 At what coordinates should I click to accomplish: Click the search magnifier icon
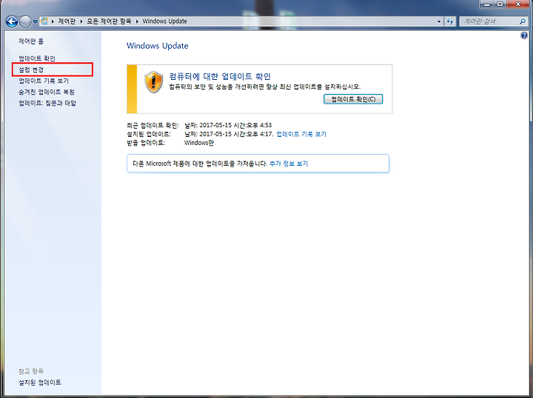pos(523,21)
